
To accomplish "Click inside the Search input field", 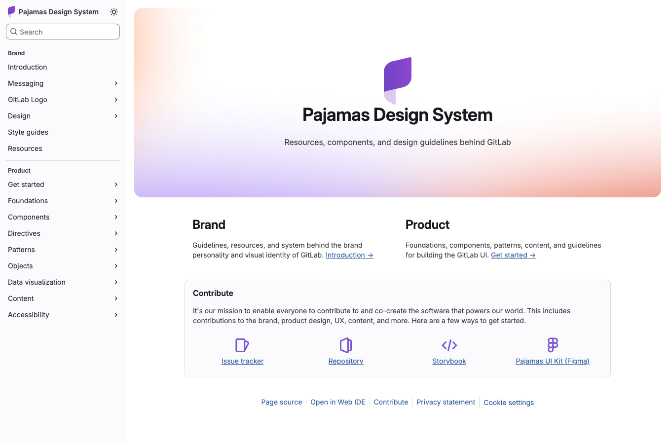I will [x=63, y=32].
